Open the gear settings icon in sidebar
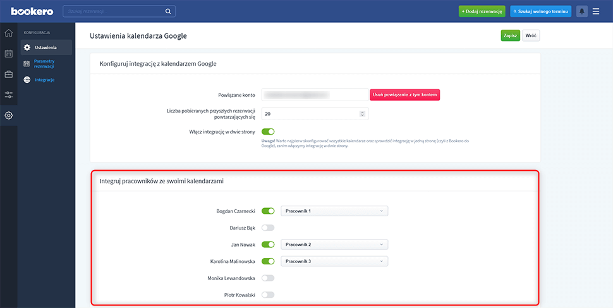Screen dimensions: 613x308 (x=9, y=116)
